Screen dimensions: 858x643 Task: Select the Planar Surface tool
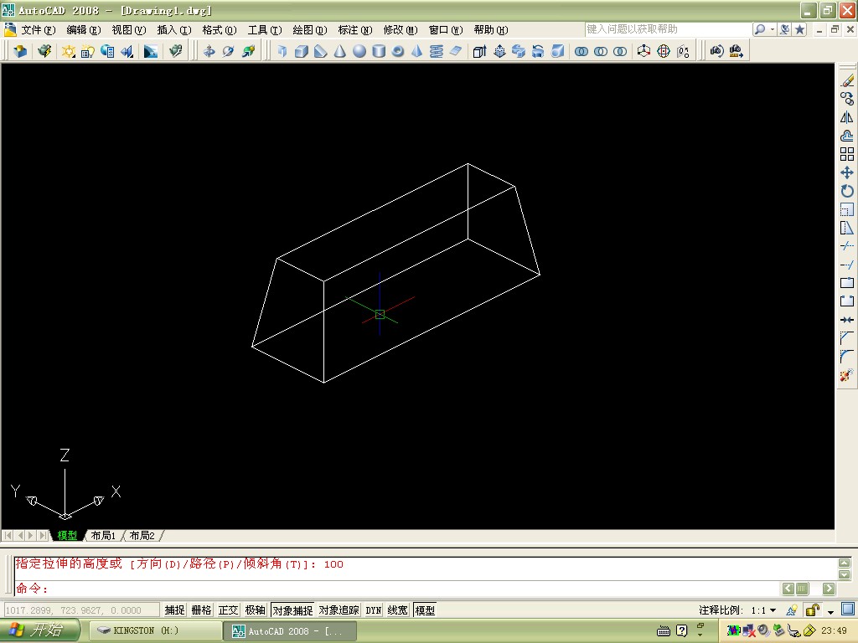[455, 51]
